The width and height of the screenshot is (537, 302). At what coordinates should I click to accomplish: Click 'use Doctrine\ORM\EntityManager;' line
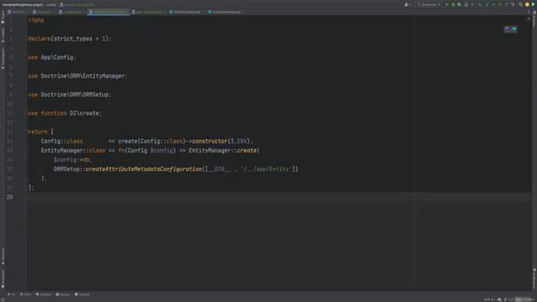[x=78, y=76]
